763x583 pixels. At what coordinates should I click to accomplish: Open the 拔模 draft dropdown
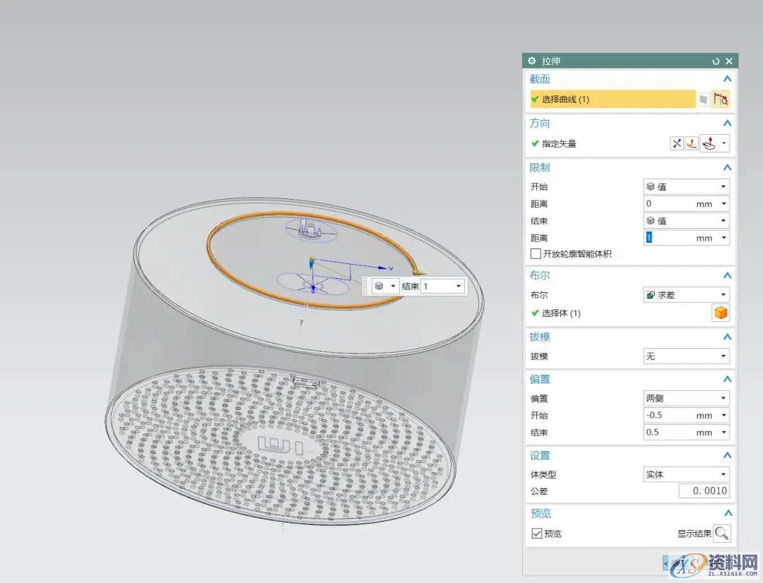(686, 356)
